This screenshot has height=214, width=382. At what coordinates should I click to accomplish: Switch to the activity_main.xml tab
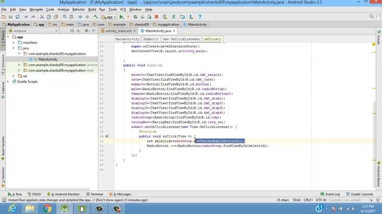point(118,31)
